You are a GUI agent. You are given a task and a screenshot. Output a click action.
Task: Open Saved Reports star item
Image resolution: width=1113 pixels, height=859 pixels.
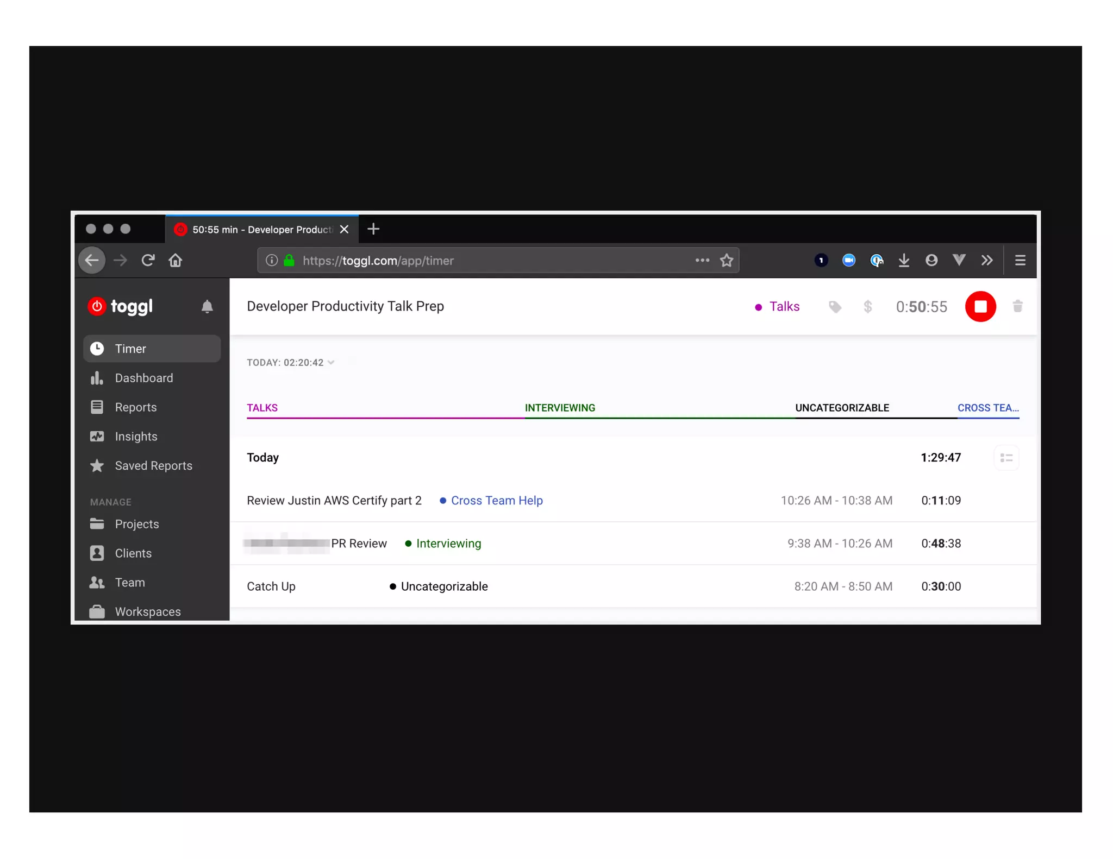(x=153, y=466)
